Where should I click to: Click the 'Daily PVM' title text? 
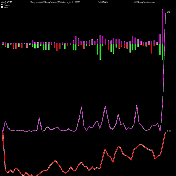[x=7, y=2]
